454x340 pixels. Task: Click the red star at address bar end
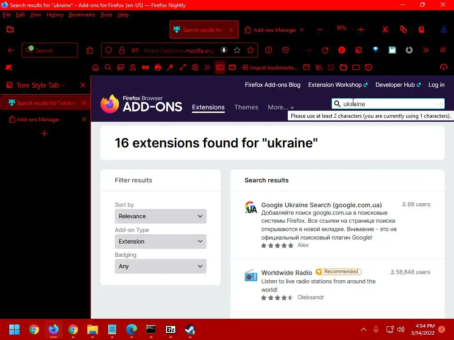click(x=250, y=50)
